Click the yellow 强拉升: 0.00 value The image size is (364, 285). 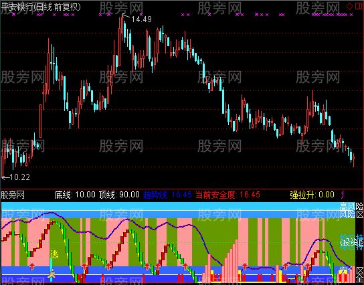pos(312,195)
